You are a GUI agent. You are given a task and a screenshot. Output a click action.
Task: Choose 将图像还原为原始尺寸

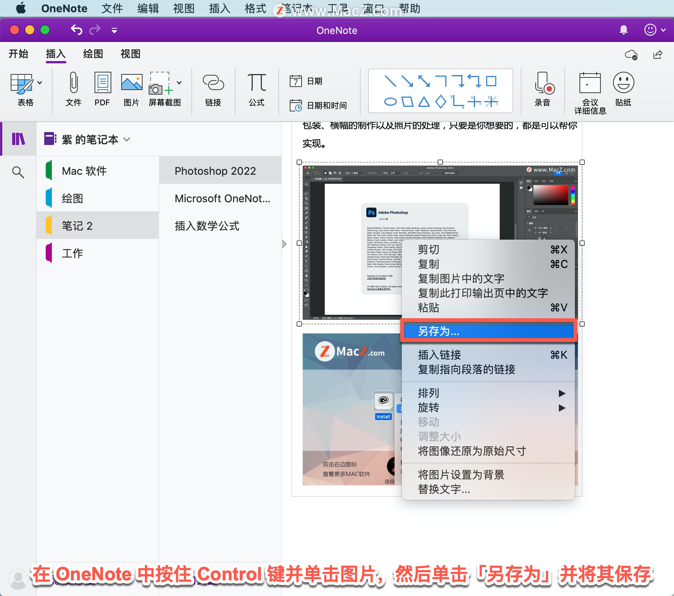coord(488,451)
